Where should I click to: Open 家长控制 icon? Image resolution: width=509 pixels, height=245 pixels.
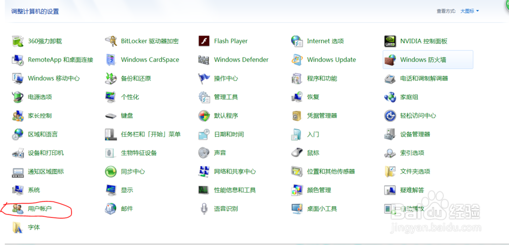(x=18, y=116)
